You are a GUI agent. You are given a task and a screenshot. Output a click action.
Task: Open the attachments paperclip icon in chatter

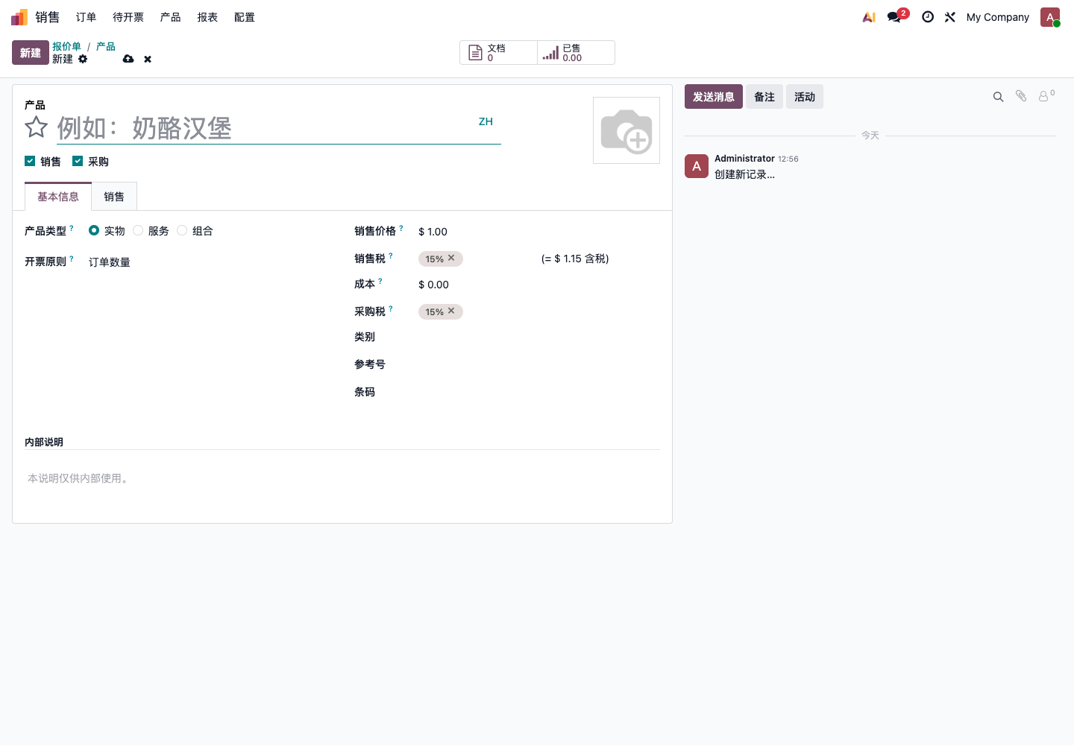point(1021,96)
